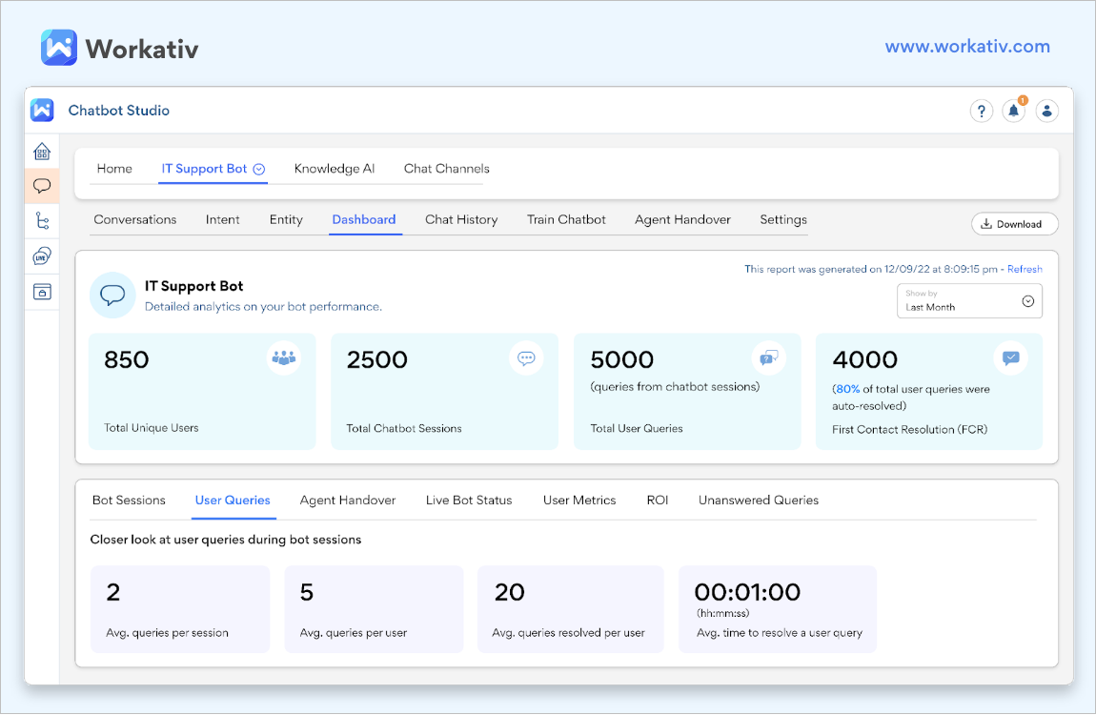Screen dimensions: 1096x715
Task: Open the live chat sidebar icon
Action: coord(42,255)
